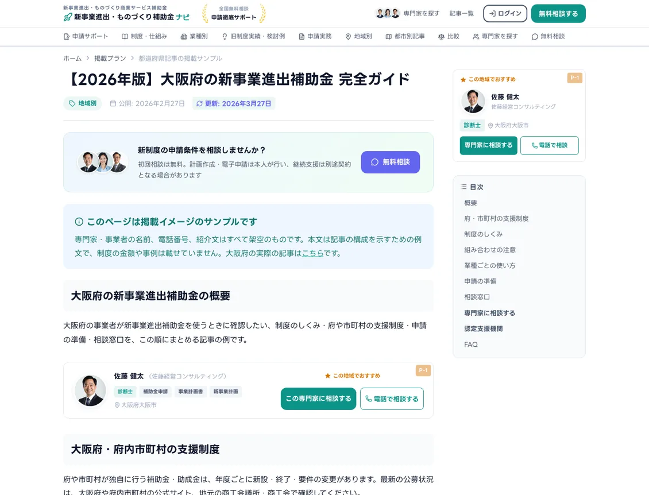This screenshot has height=495, width=649.
Task: Click the refresh icon beside 更新 date
Action: coord(199,103)
